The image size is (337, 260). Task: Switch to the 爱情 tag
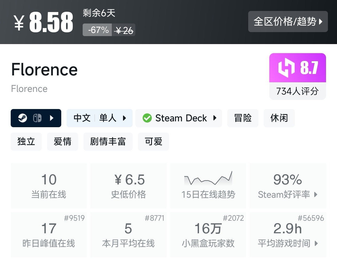62,142
